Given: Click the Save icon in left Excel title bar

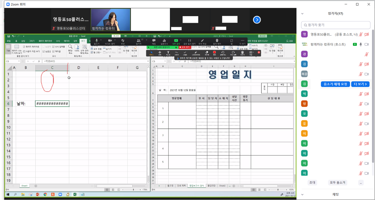Looking at the screenshot, I should 9,36.
